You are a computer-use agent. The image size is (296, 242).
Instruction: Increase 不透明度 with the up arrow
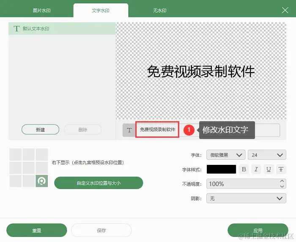click(x=282, y=181)
